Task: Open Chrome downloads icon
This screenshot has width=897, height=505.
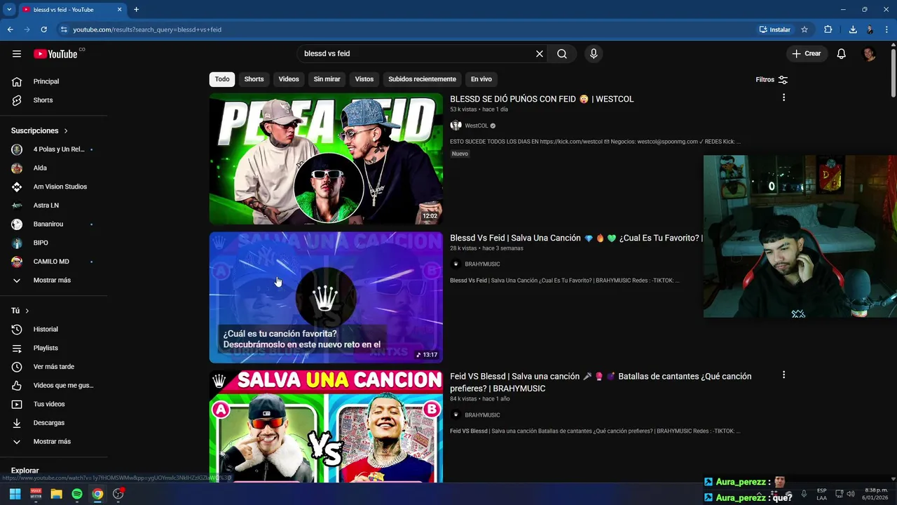Action: [x=853, y=29]
